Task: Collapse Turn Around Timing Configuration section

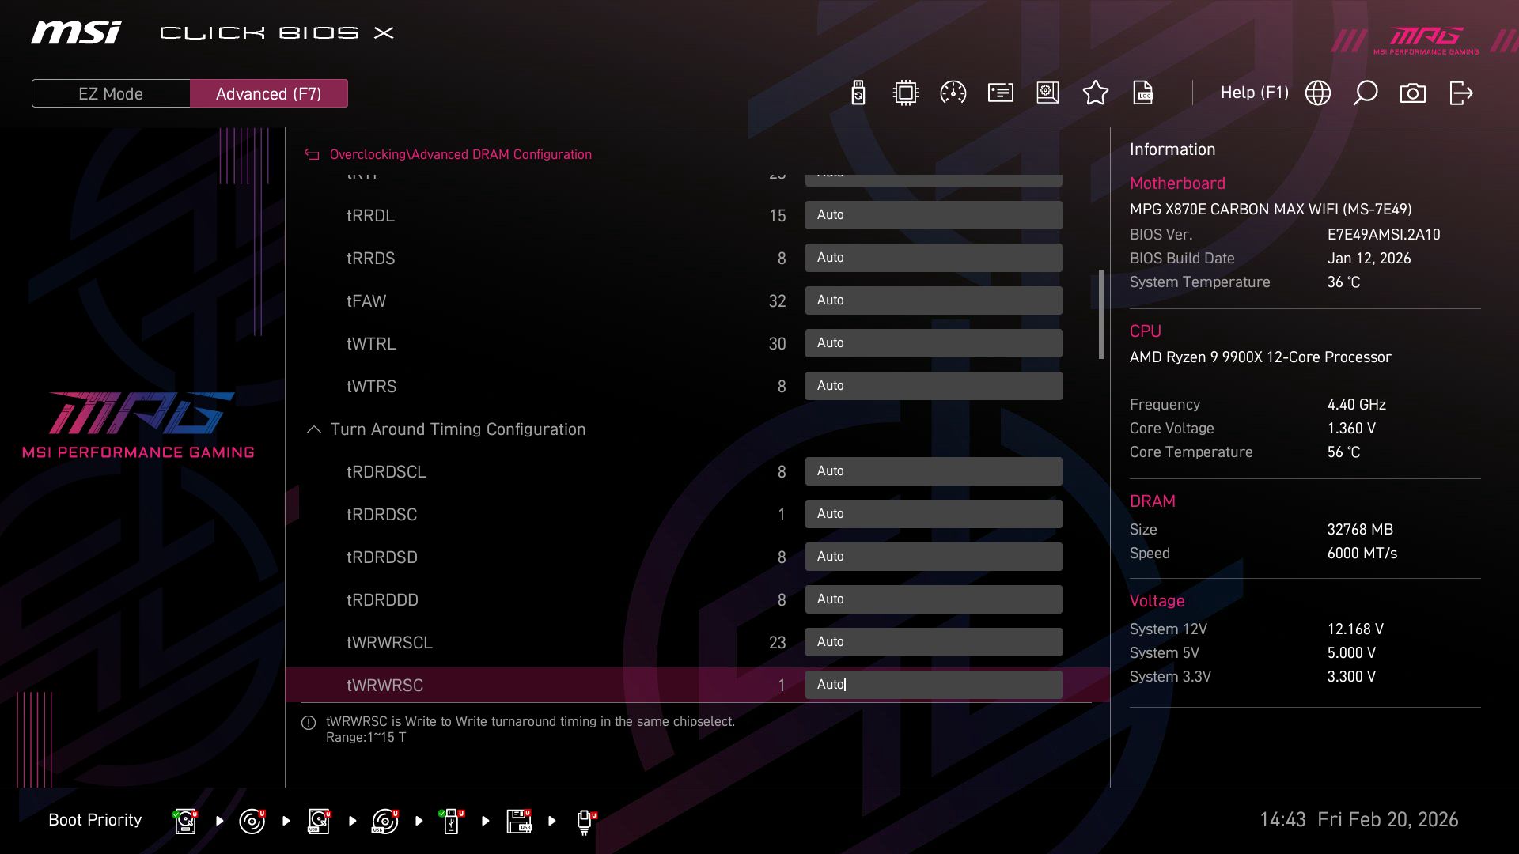Action: 313,429
